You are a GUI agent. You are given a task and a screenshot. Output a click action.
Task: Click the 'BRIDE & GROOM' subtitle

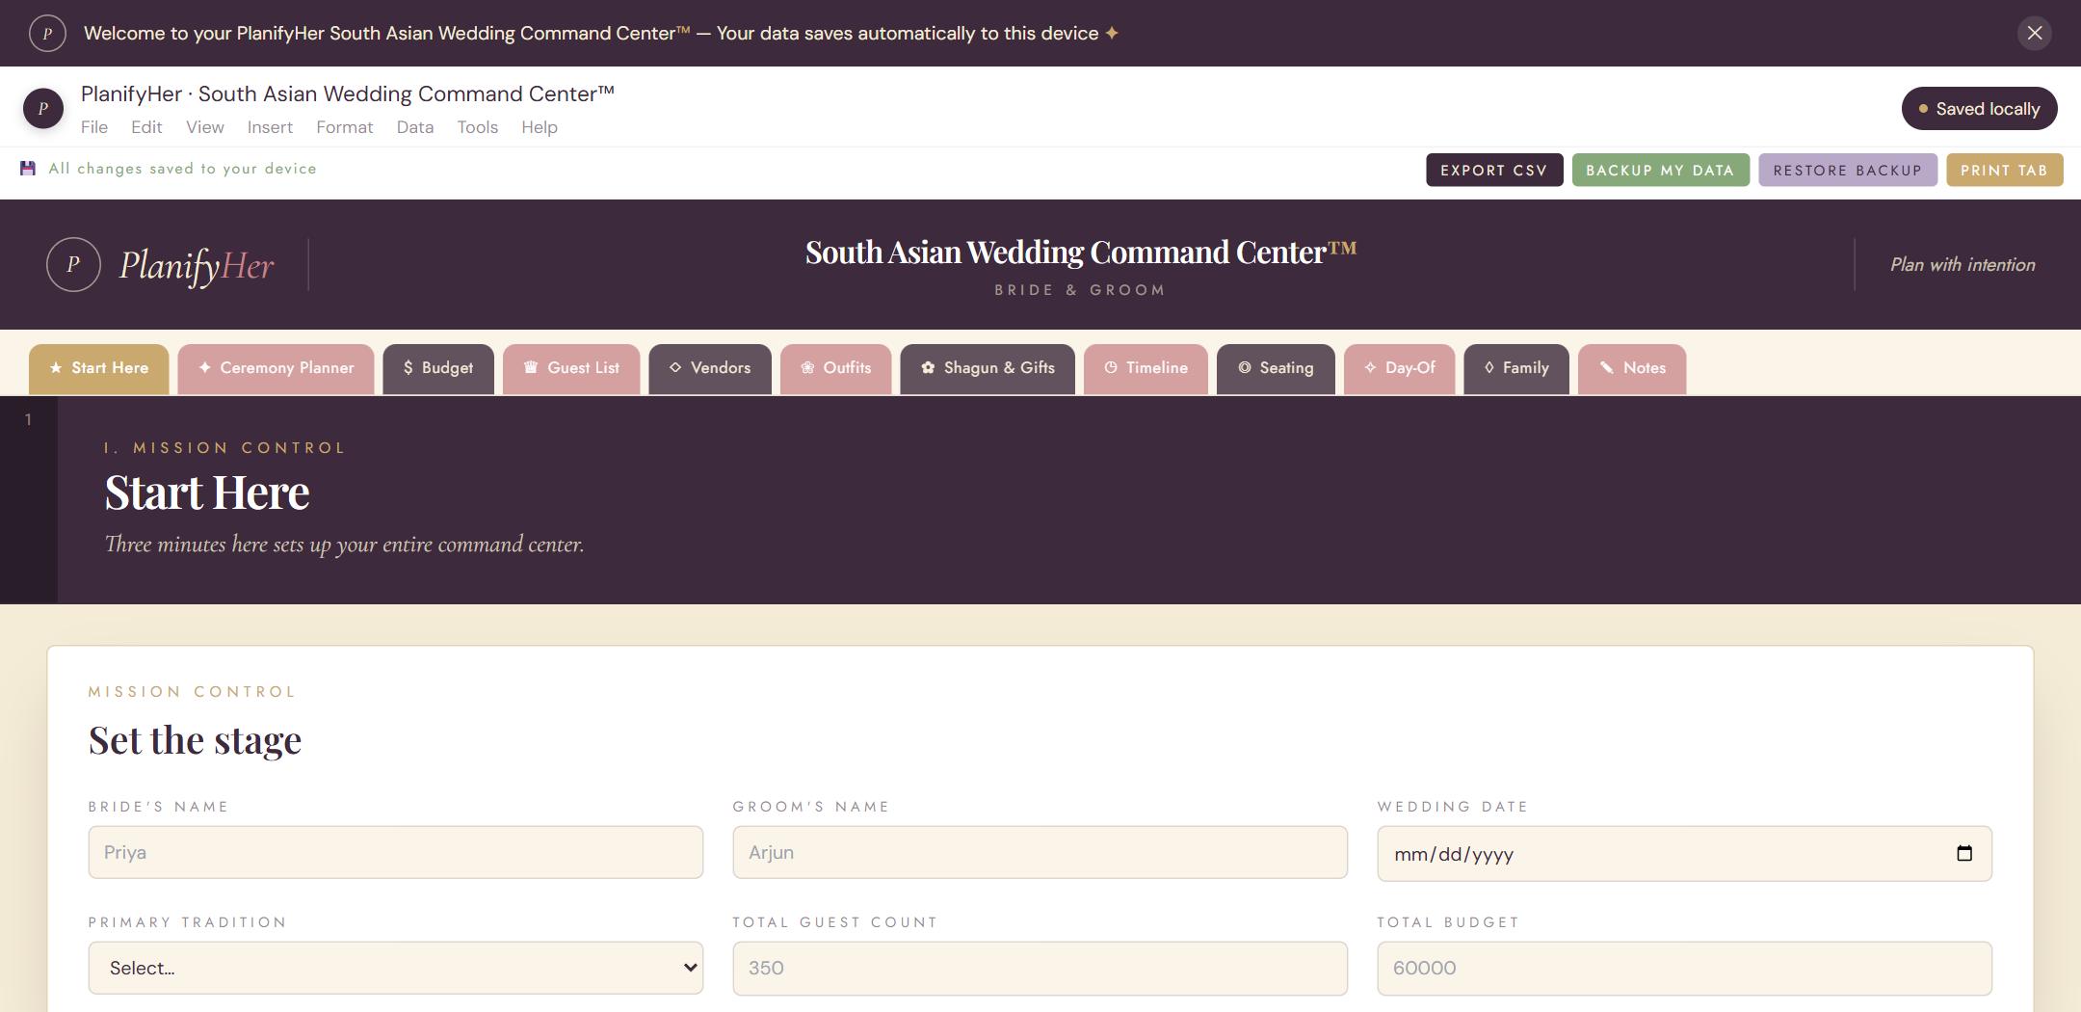[1080, 290]
